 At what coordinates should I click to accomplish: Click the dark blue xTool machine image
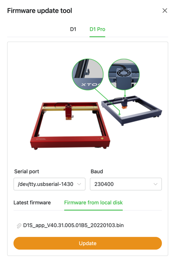(x=132, y=110)
